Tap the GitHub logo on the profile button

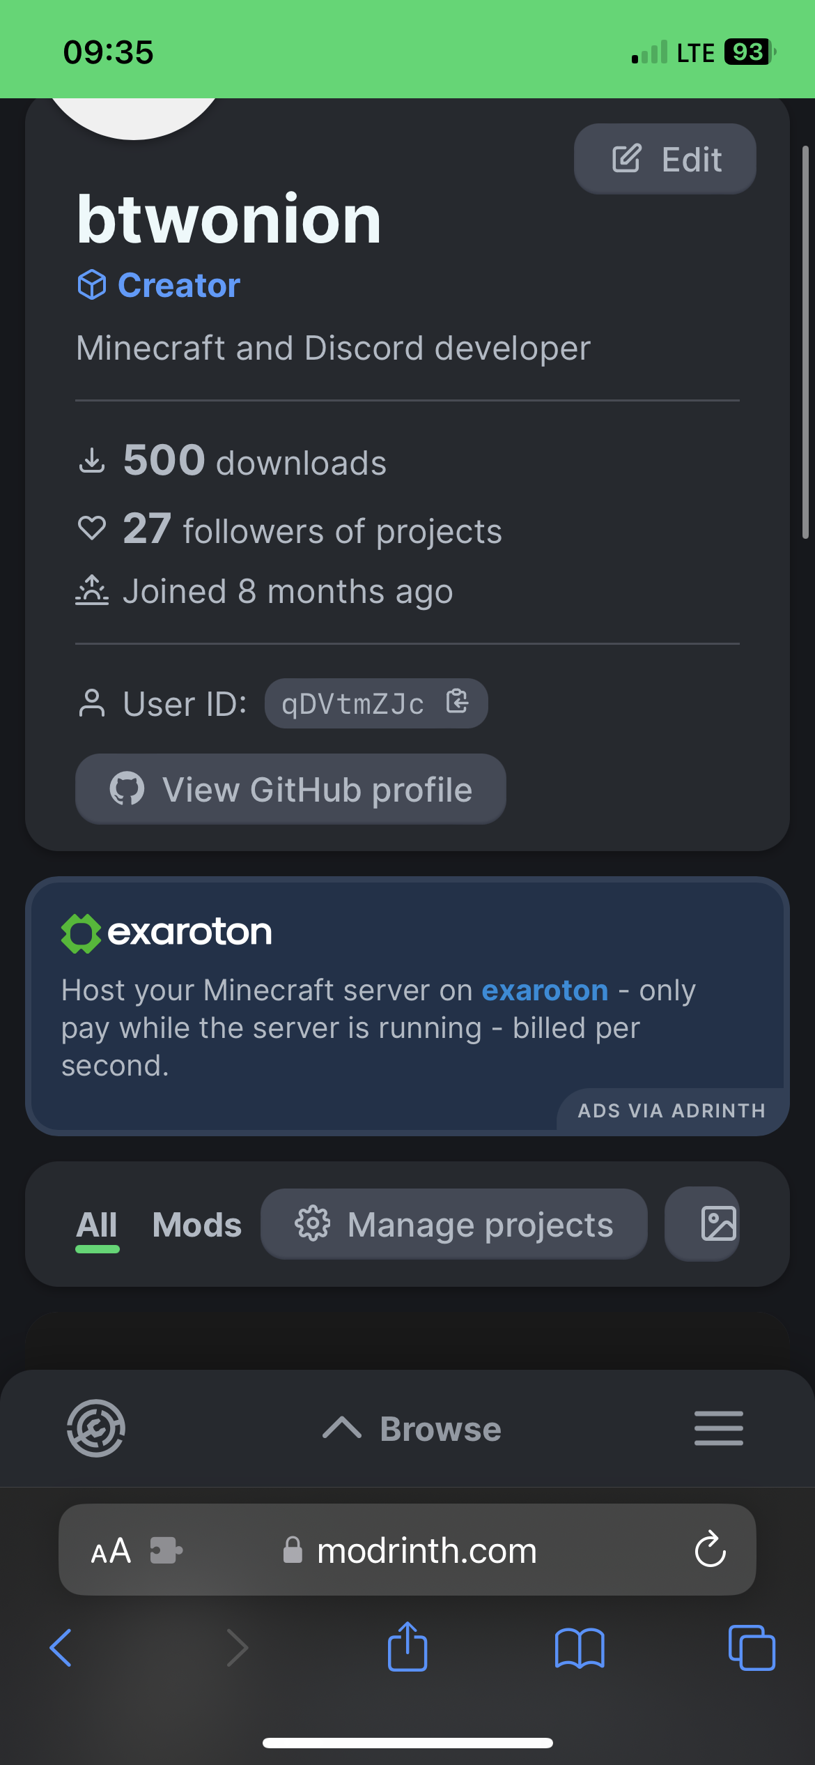(128, 789)
